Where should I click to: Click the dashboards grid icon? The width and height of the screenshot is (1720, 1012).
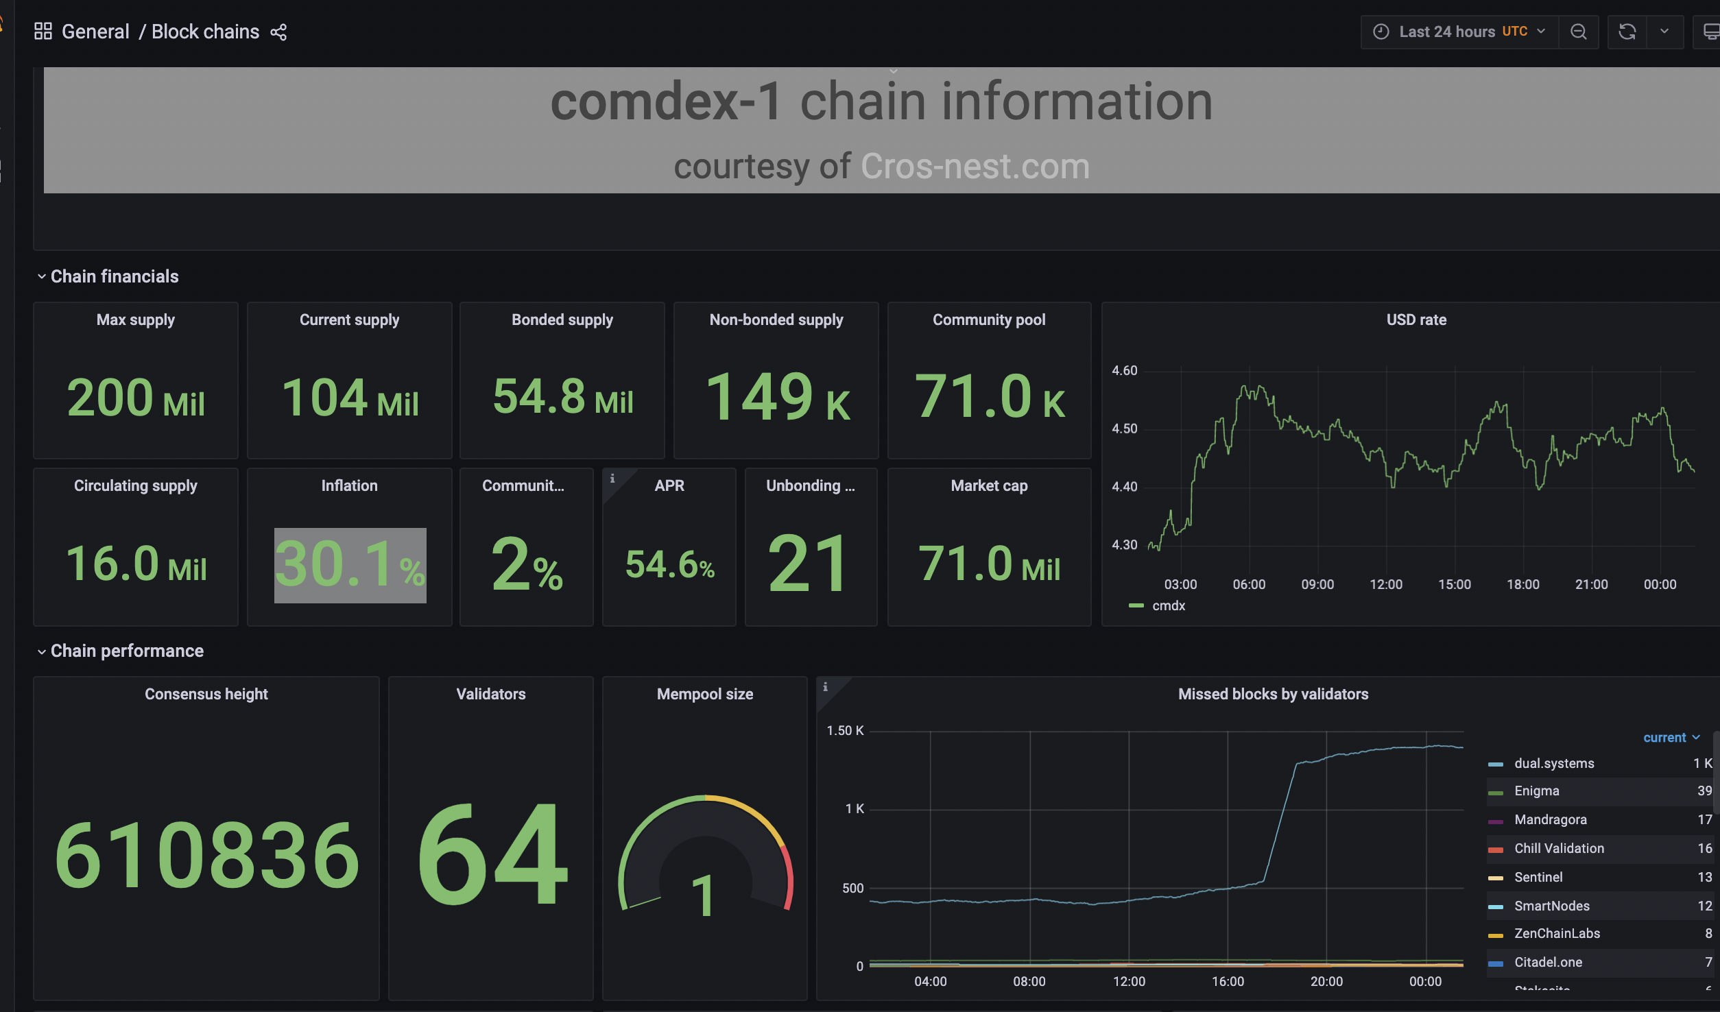[43, 32]
